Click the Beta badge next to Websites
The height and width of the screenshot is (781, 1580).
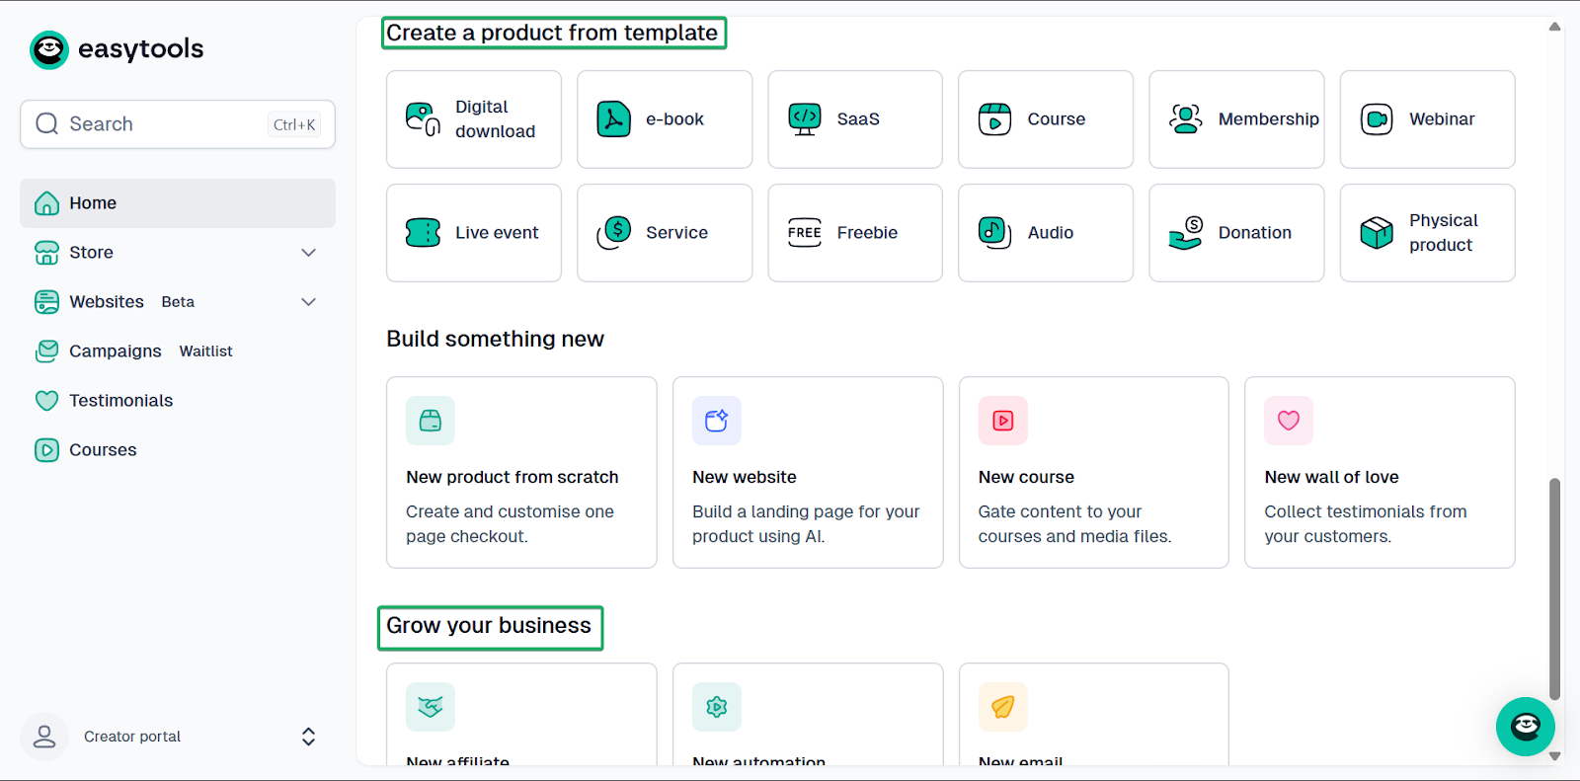point(178,302)
